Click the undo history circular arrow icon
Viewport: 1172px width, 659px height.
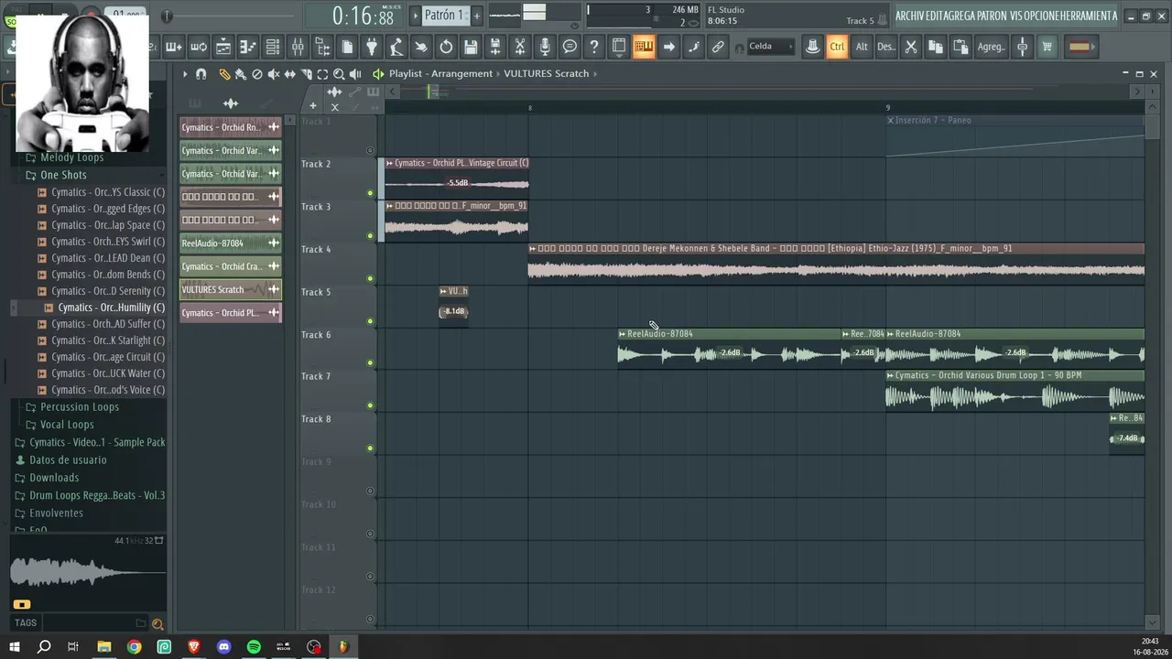446,47
